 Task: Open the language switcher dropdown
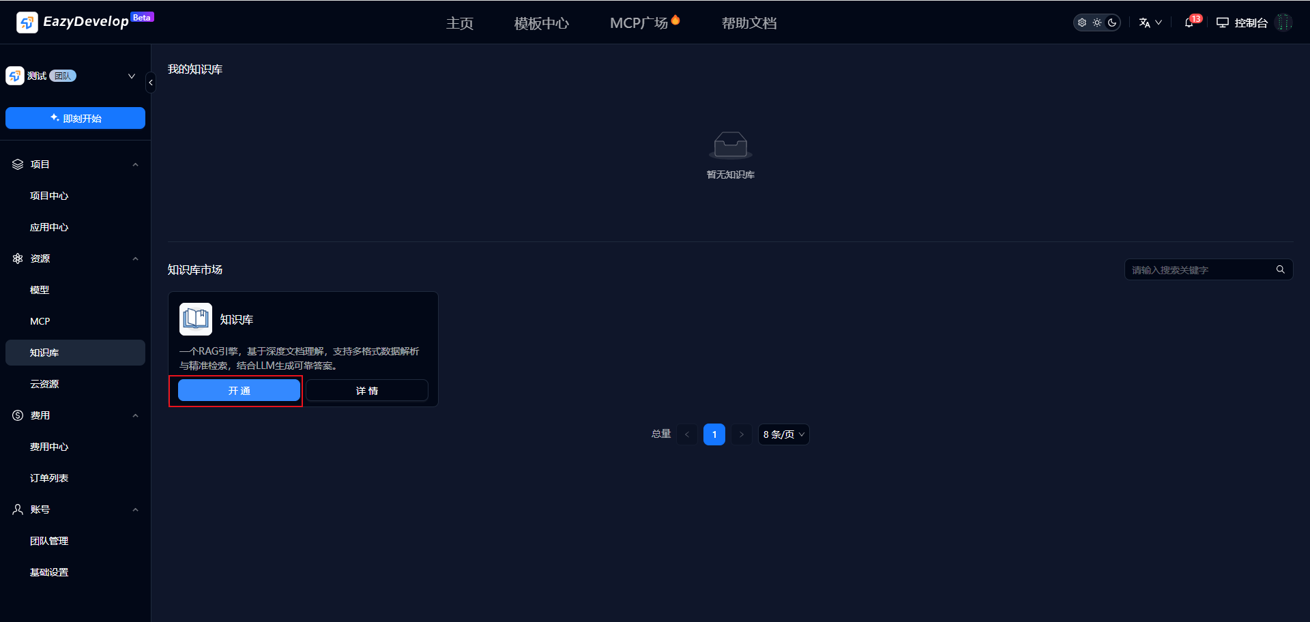coord(1150,23)
